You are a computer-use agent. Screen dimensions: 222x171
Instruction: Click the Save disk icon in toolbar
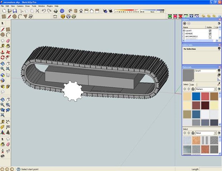click(15, 11)
